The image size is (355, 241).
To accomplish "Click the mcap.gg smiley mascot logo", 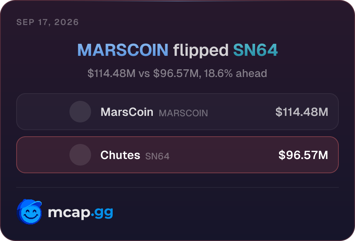I will (29, 212).
